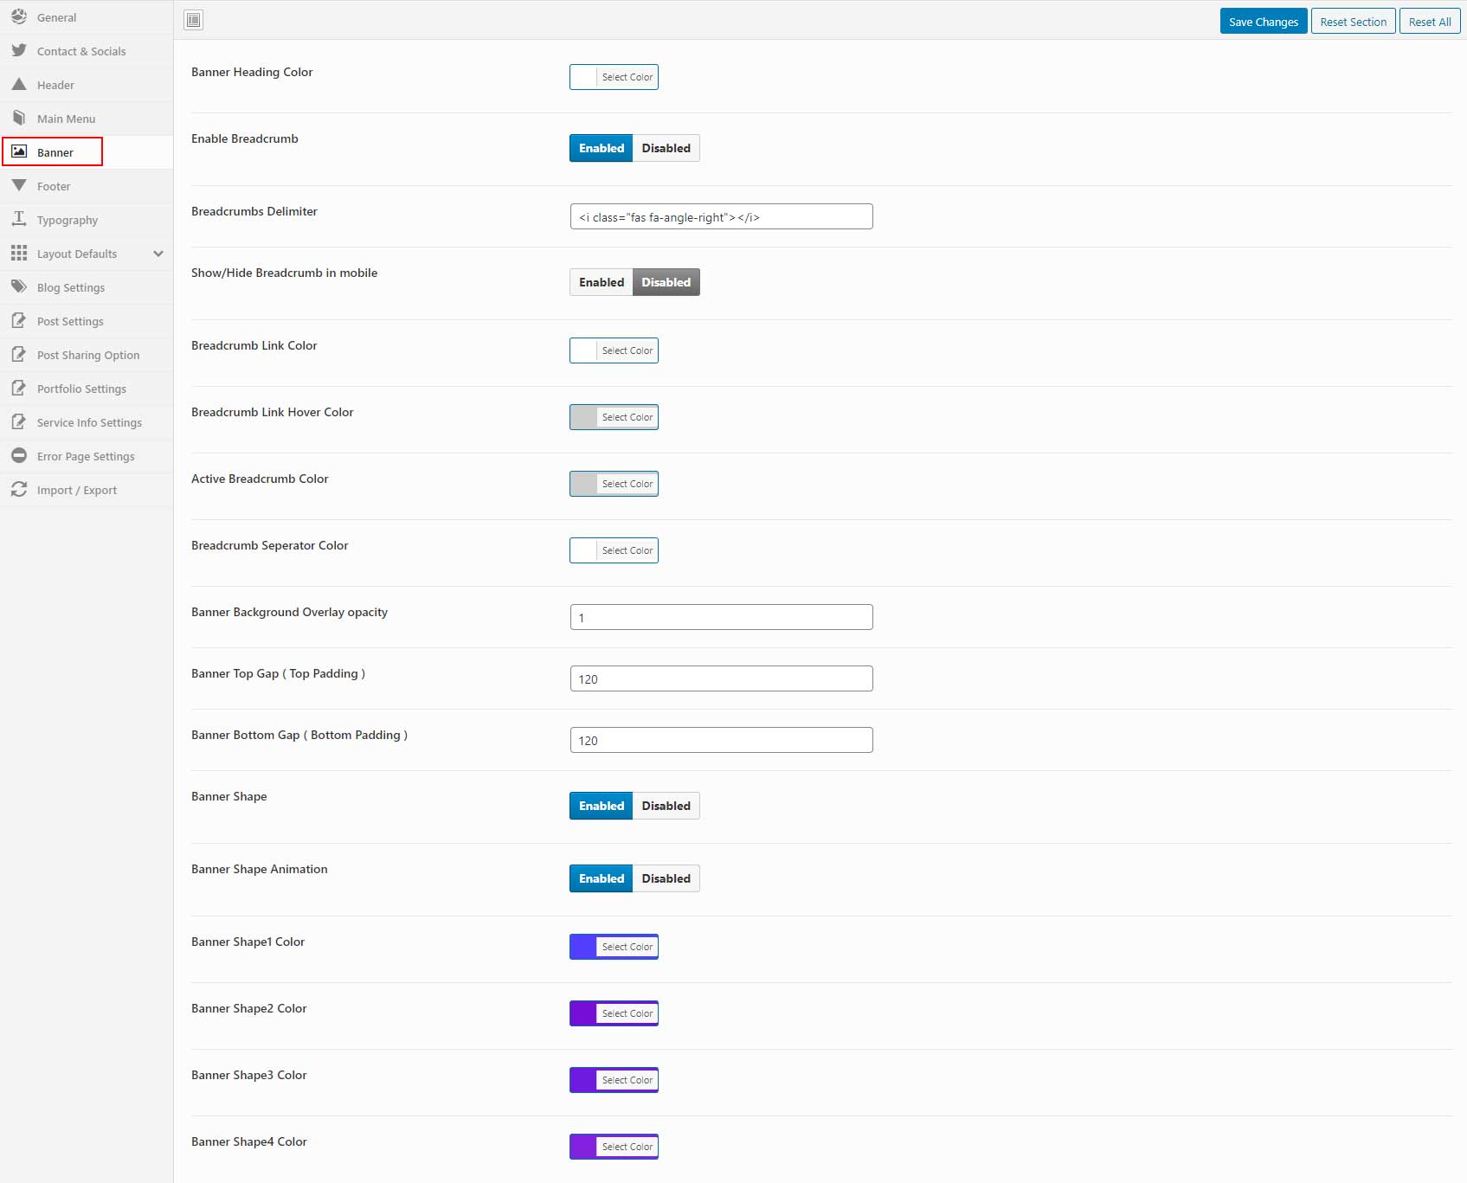
Task: Disable Banner Shape Animation
Action: click(x=666, y=878)
